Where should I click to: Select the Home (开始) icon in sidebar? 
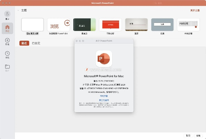[x=7, y=28]
